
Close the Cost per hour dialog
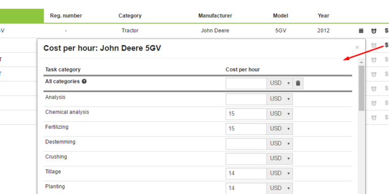(357, 47)
